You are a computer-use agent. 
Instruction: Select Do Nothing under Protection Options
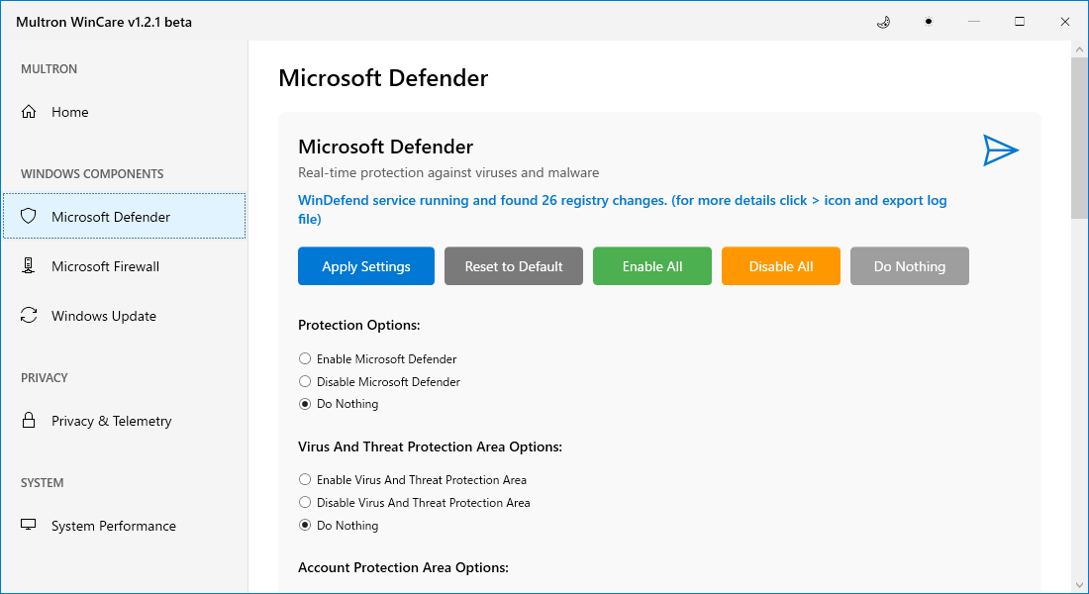tap(305, 404)
